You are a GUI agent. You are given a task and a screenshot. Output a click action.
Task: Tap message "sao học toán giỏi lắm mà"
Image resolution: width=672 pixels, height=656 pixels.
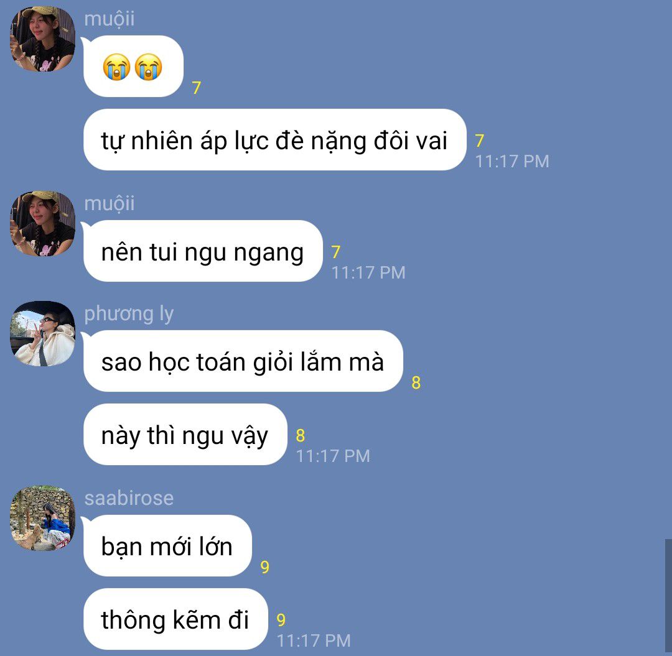[x=243, y=361]
